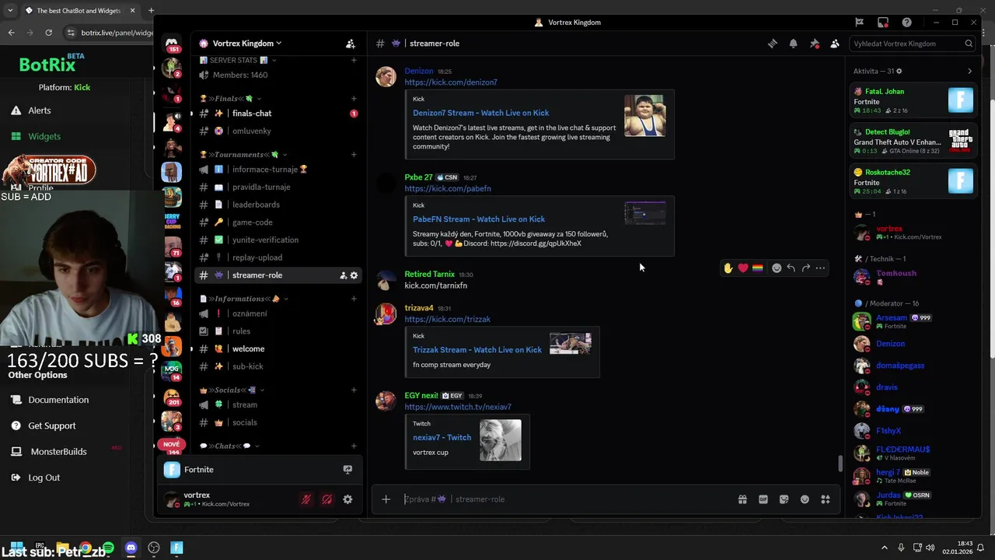Click the add attachment plus button

pos(386,499)
